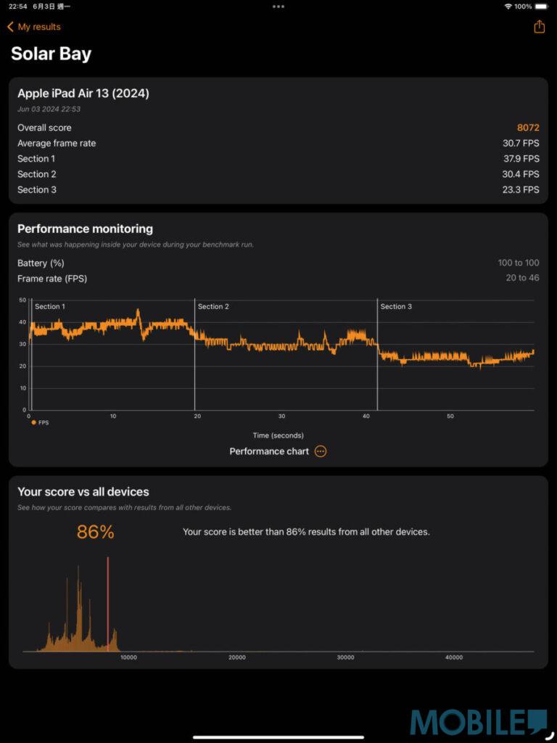Tap the Overall score value 8072
This screenshot has height=743, width=557.
coord(528,127)
